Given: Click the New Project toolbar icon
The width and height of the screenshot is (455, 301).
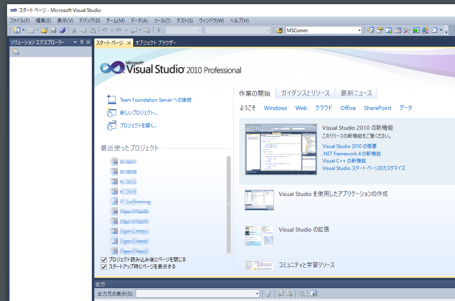Looking at the screenshot, I should (17, 30).
